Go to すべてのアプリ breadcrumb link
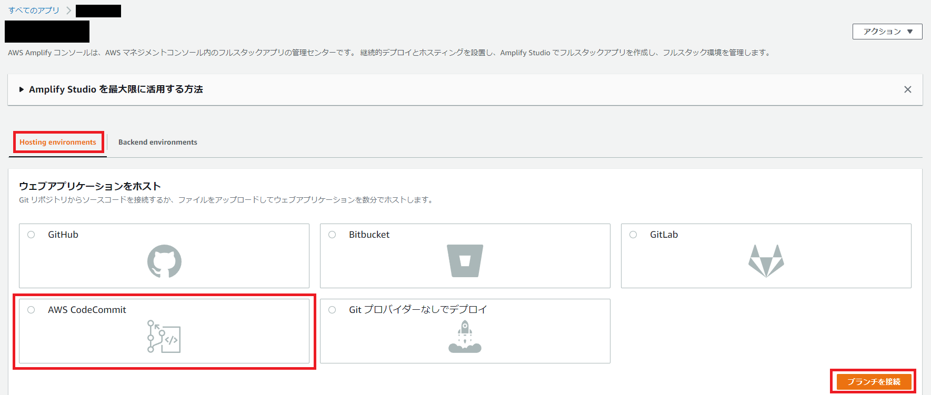Viewport: 931px width, 395px height. 34,11
